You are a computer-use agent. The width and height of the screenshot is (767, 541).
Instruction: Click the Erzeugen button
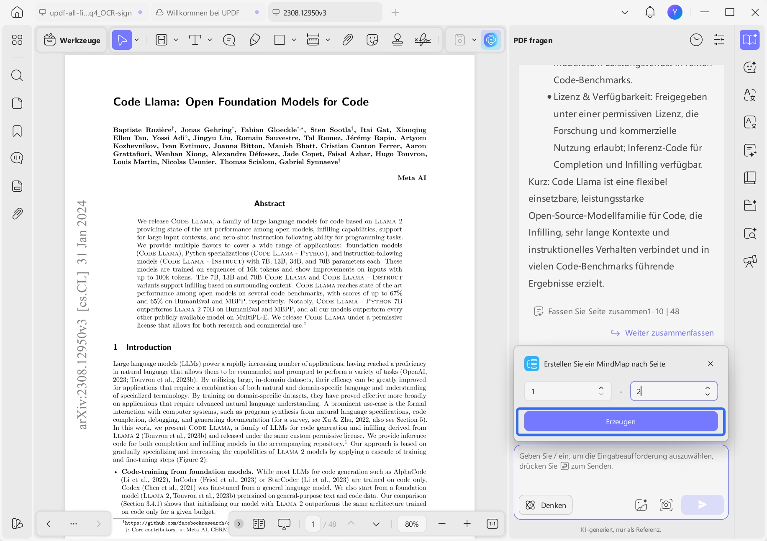(x=621, y=422)
